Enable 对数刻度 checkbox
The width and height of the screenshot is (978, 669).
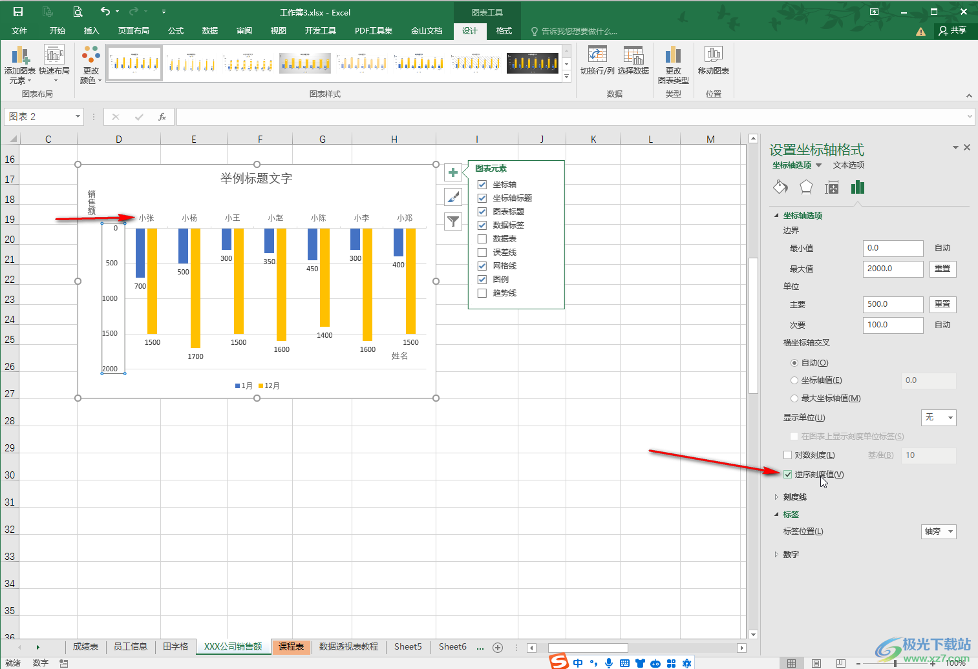point(787,455)
